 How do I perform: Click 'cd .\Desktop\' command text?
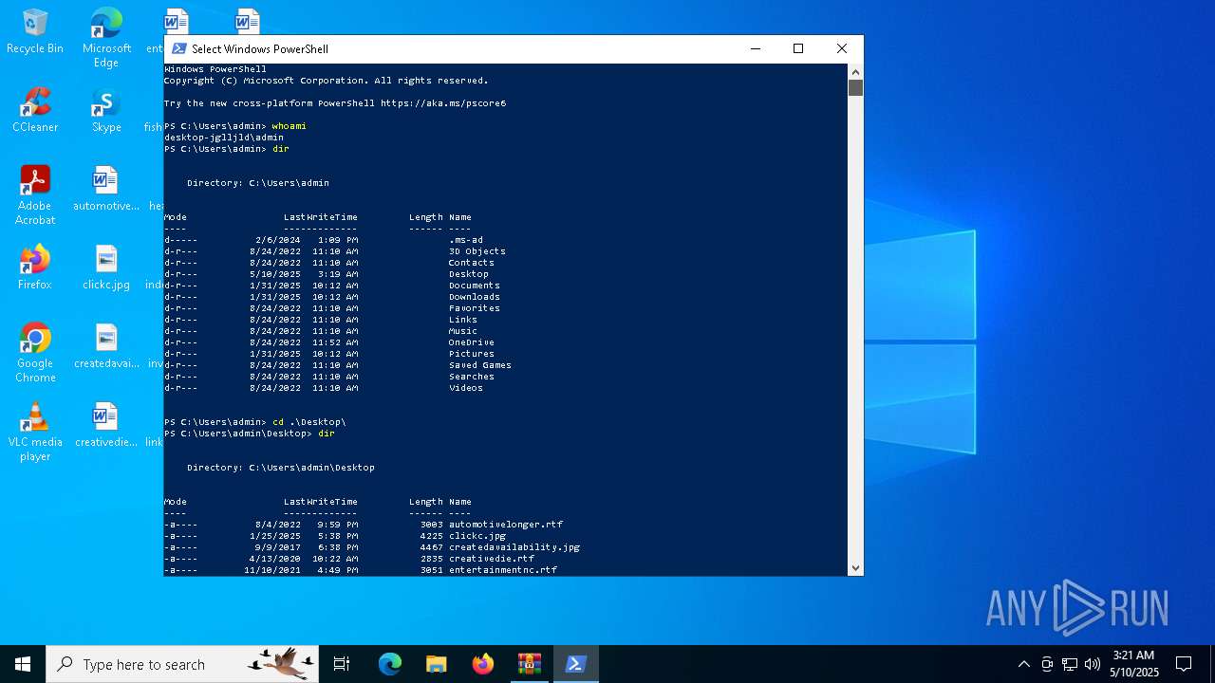point(308,422)
